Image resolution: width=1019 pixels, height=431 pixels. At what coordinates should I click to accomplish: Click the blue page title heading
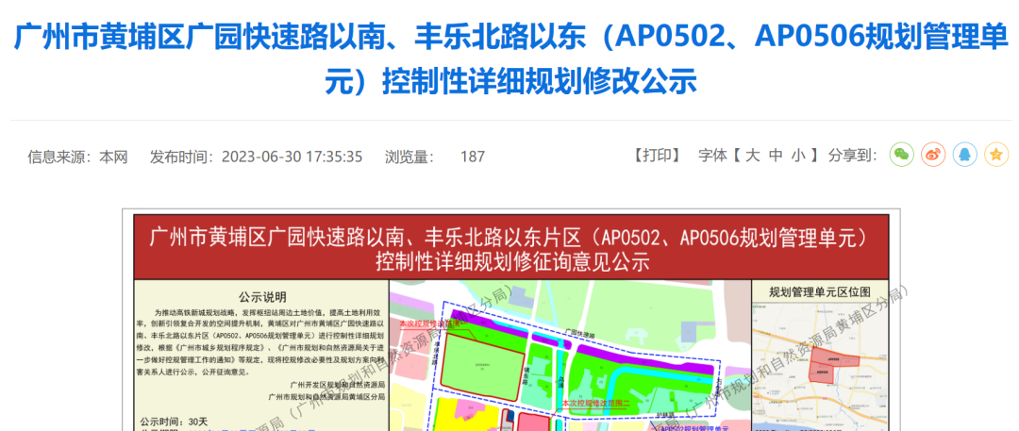tap(510, 59)
